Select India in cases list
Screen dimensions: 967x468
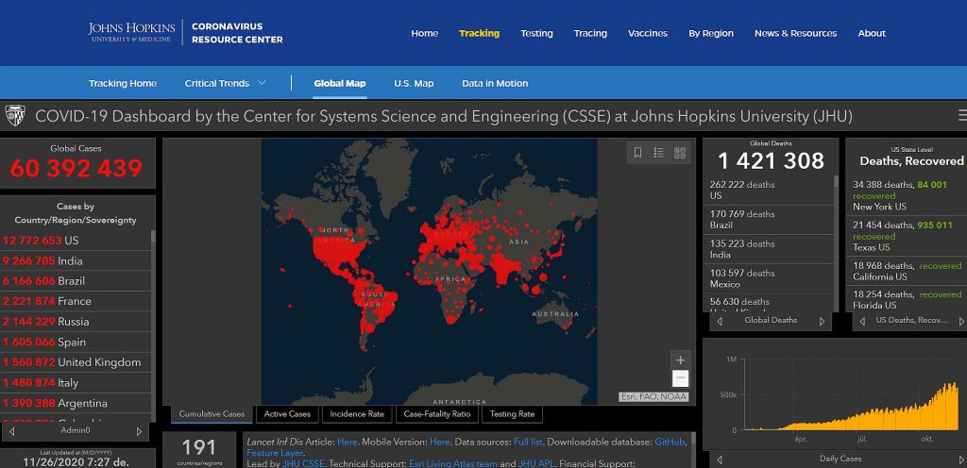76,260
